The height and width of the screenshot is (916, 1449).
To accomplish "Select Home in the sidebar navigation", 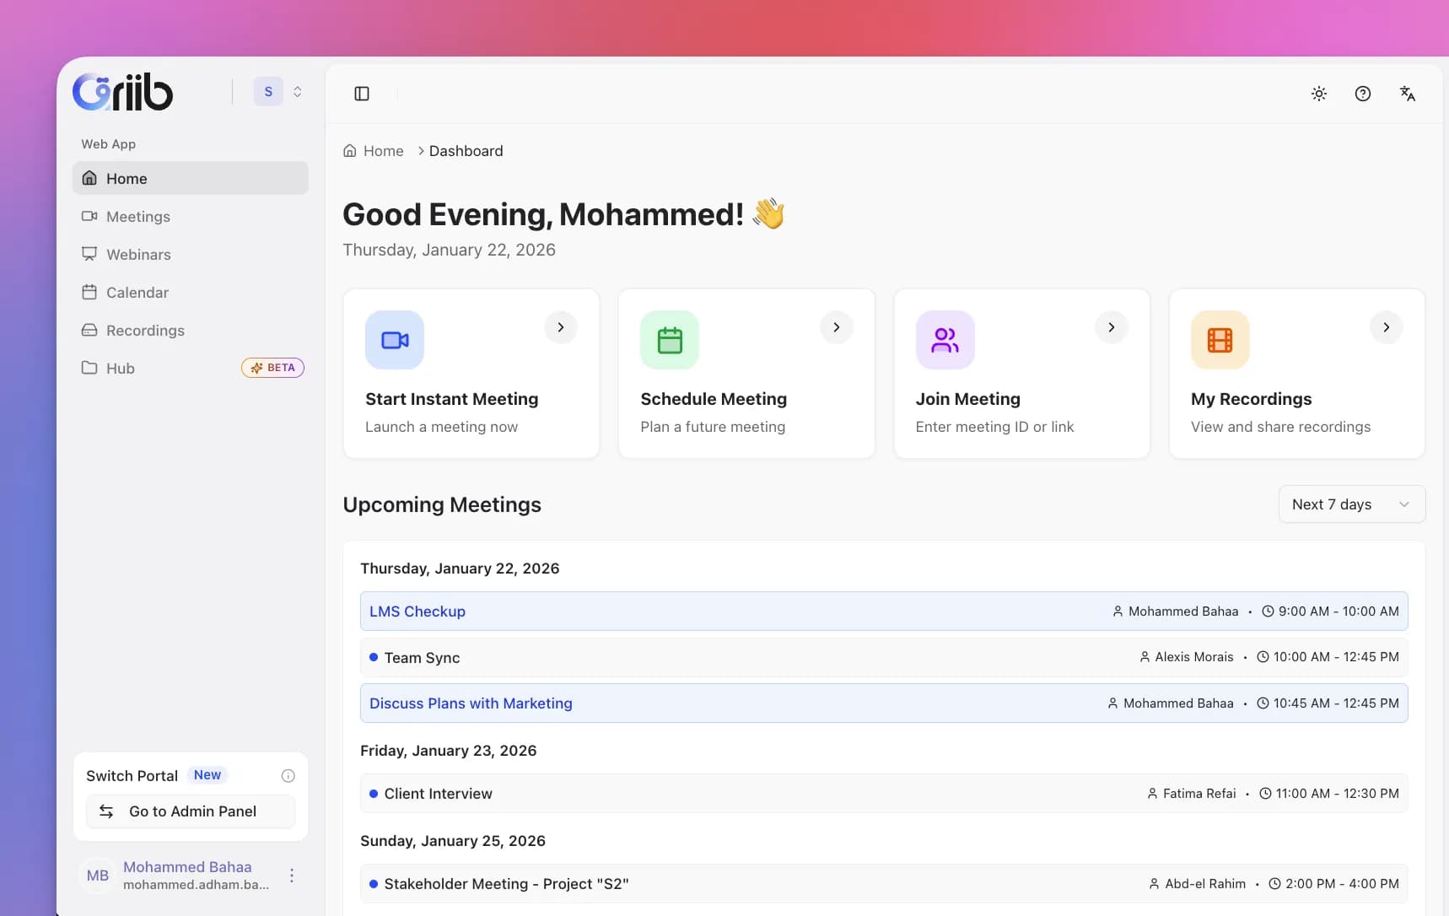I will (x=127, y=178).
